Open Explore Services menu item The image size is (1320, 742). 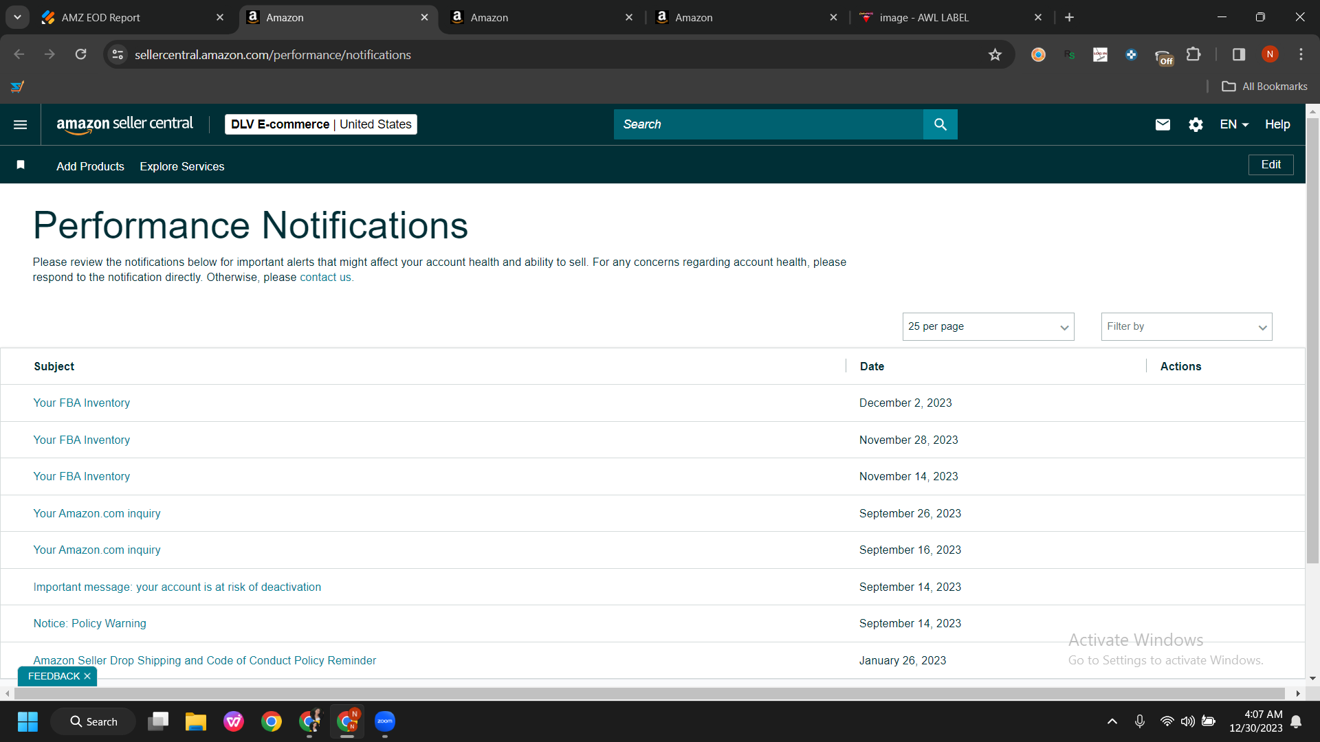[182, 166]
